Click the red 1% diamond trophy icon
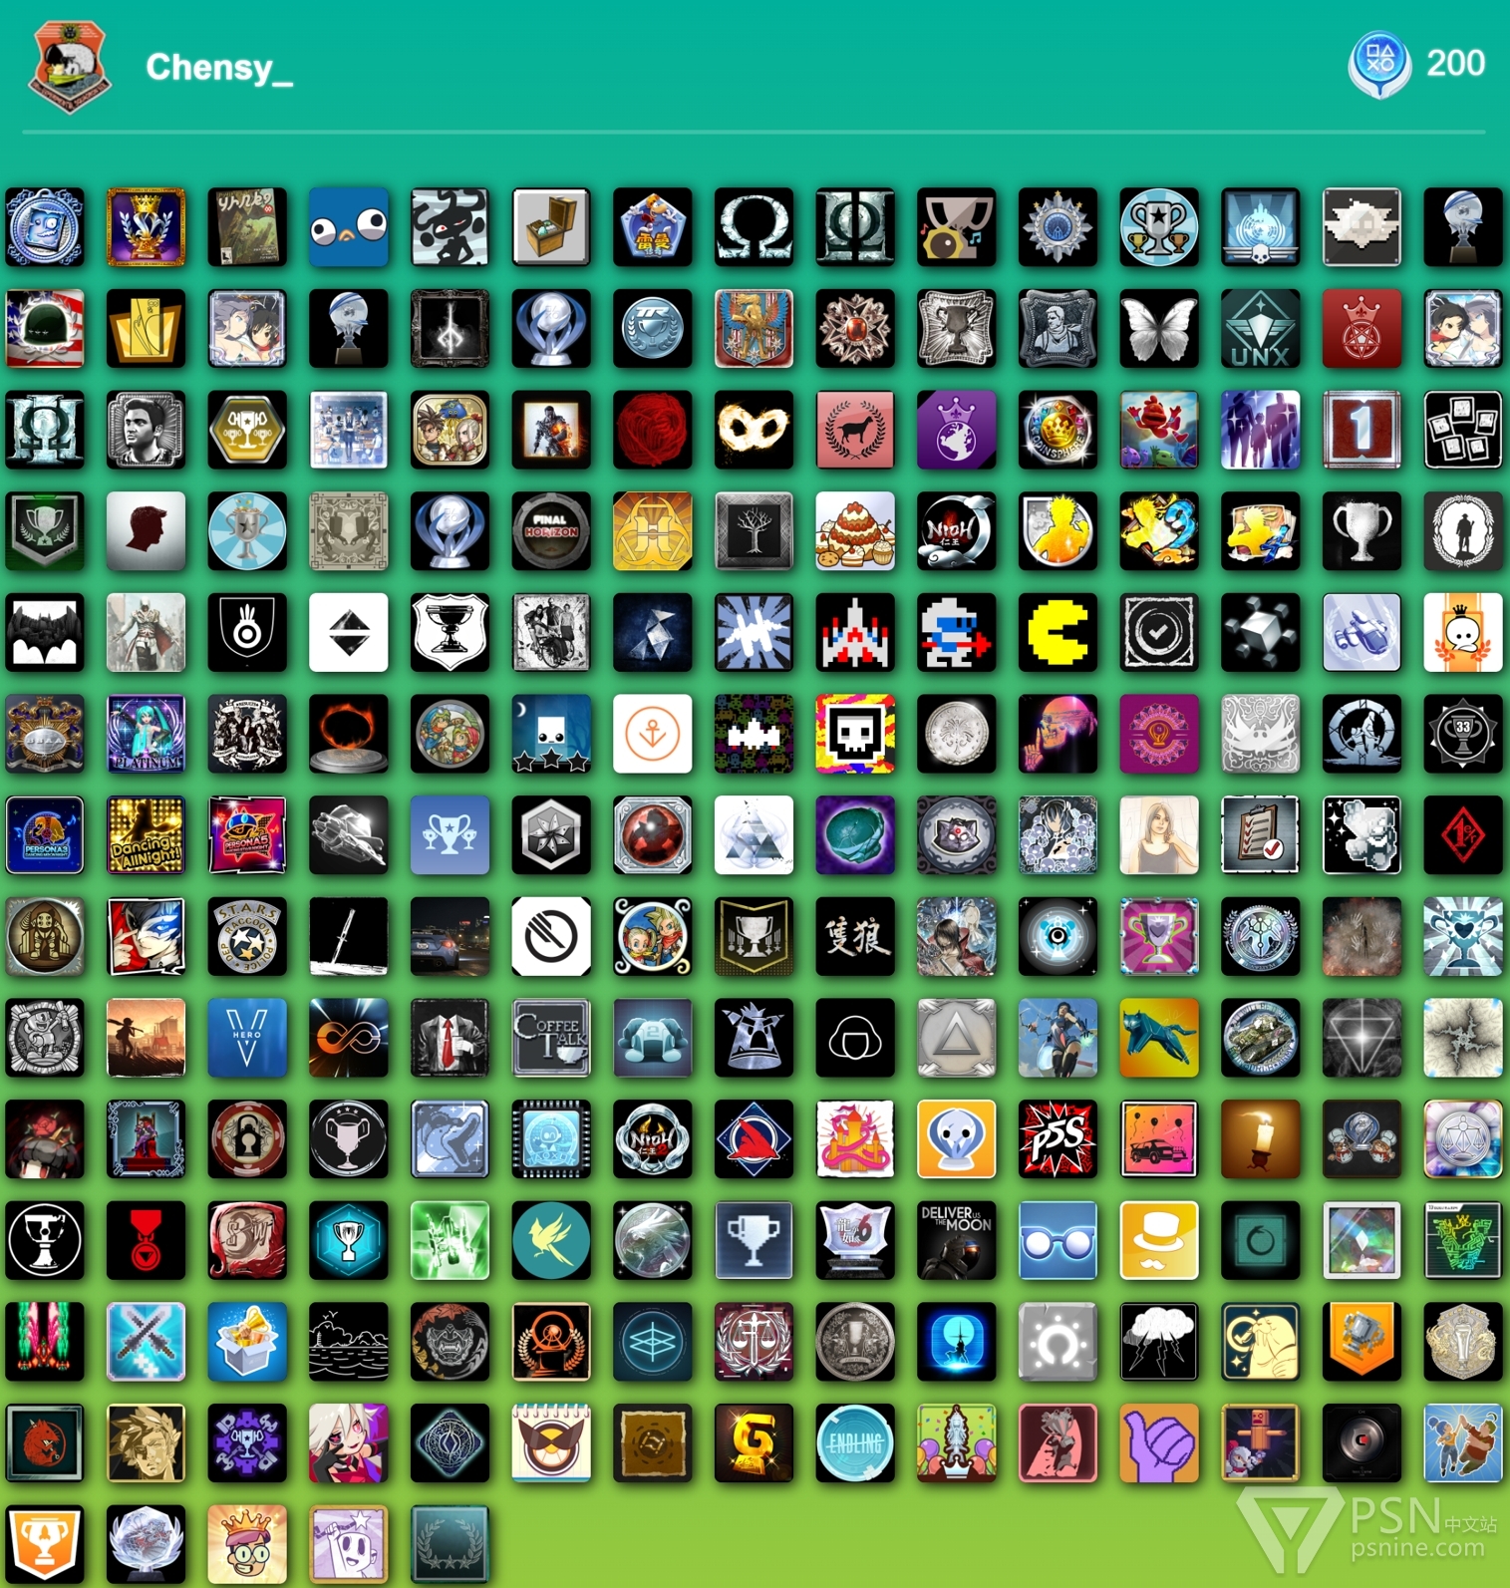 [1462, 834]
